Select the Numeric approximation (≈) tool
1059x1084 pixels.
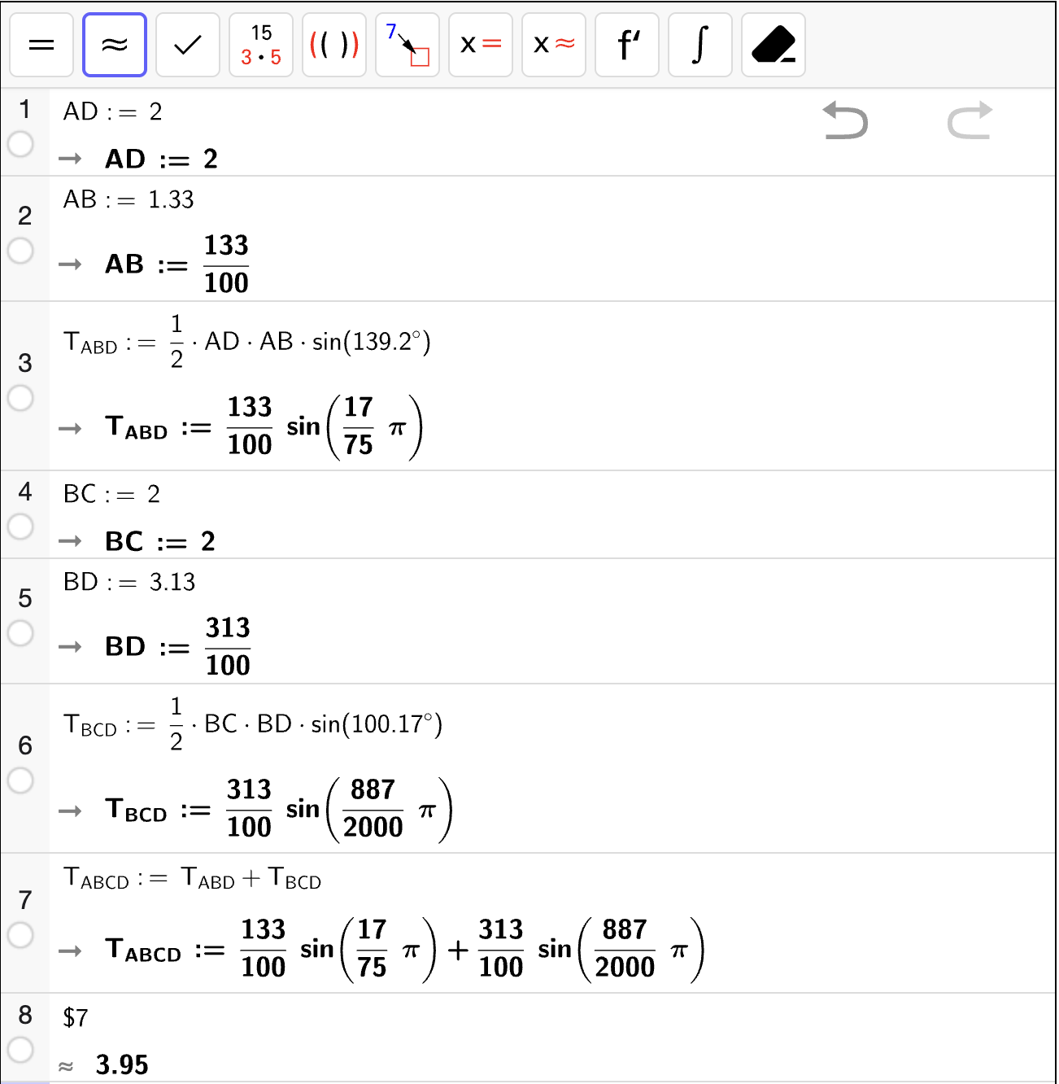[115, 46]
